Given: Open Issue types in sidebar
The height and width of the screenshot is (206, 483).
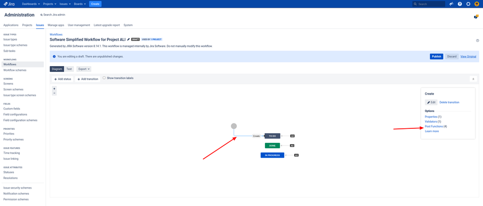Looking at the screenshot, I should click(x=10, y=40).
